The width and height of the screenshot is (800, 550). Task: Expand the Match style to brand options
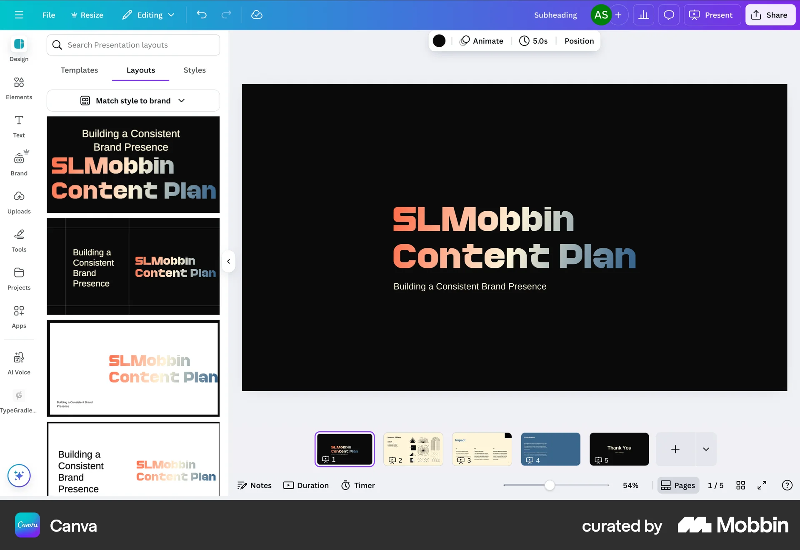[x=181, y=100]
